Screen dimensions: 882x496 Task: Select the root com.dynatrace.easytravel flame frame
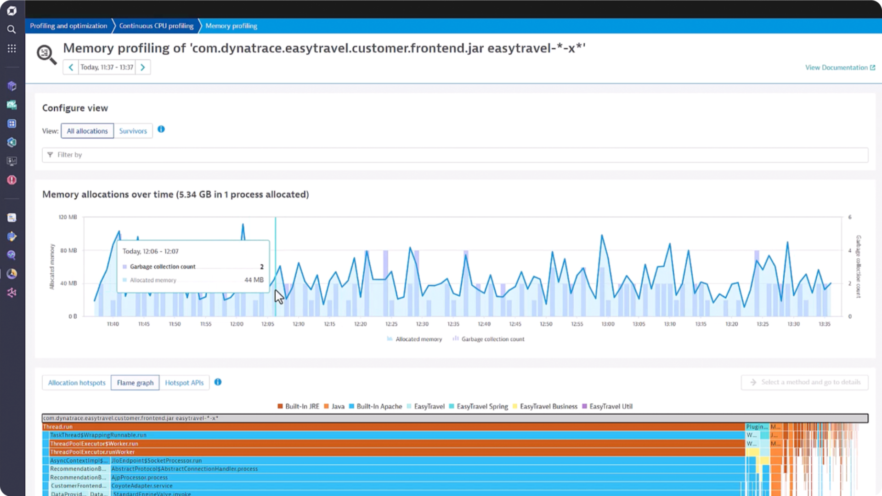coord(455,418)
